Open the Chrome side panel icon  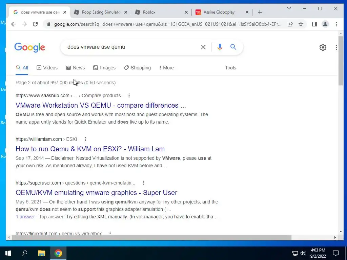[314, 24]
